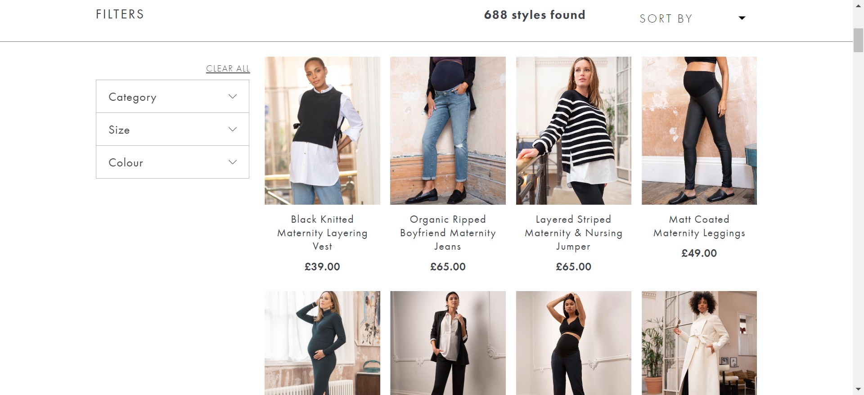
Task: Expand the Colour filter
Action: [172, 162]
